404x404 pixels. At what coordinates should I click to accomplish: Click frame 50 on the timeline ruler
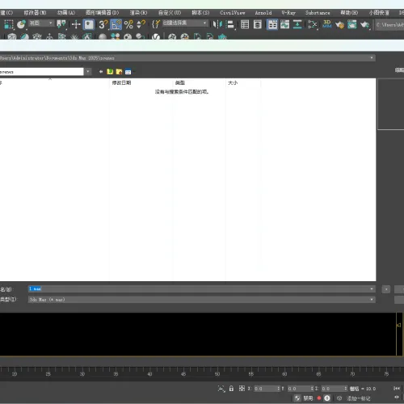click(217, 374)
